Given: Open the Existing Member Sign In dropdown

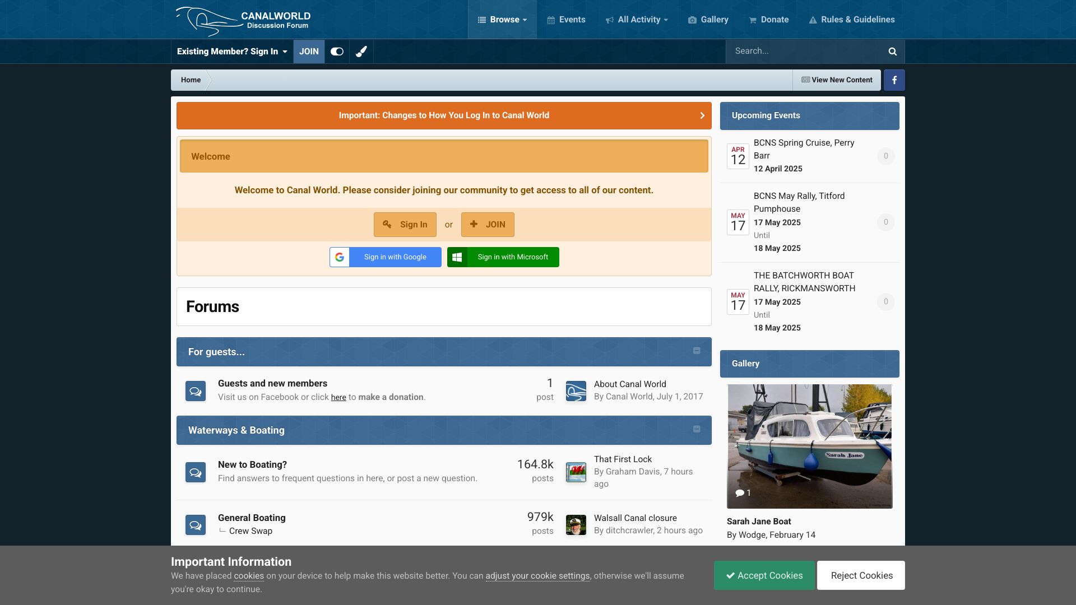Looking at the screenshot, I should point(232,52).
